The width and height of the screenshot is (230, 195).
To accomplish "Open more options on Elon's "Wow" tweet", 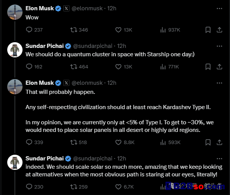I will tap(219, 8).
